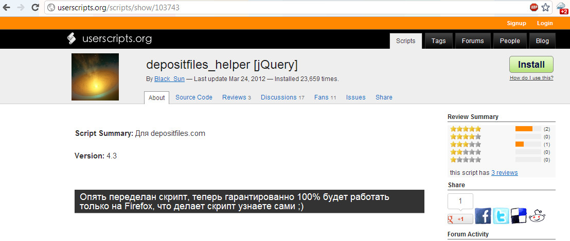The image size is (570, 241).
Task: Go forward with the browser forward arrow
Action: (21, 7)
